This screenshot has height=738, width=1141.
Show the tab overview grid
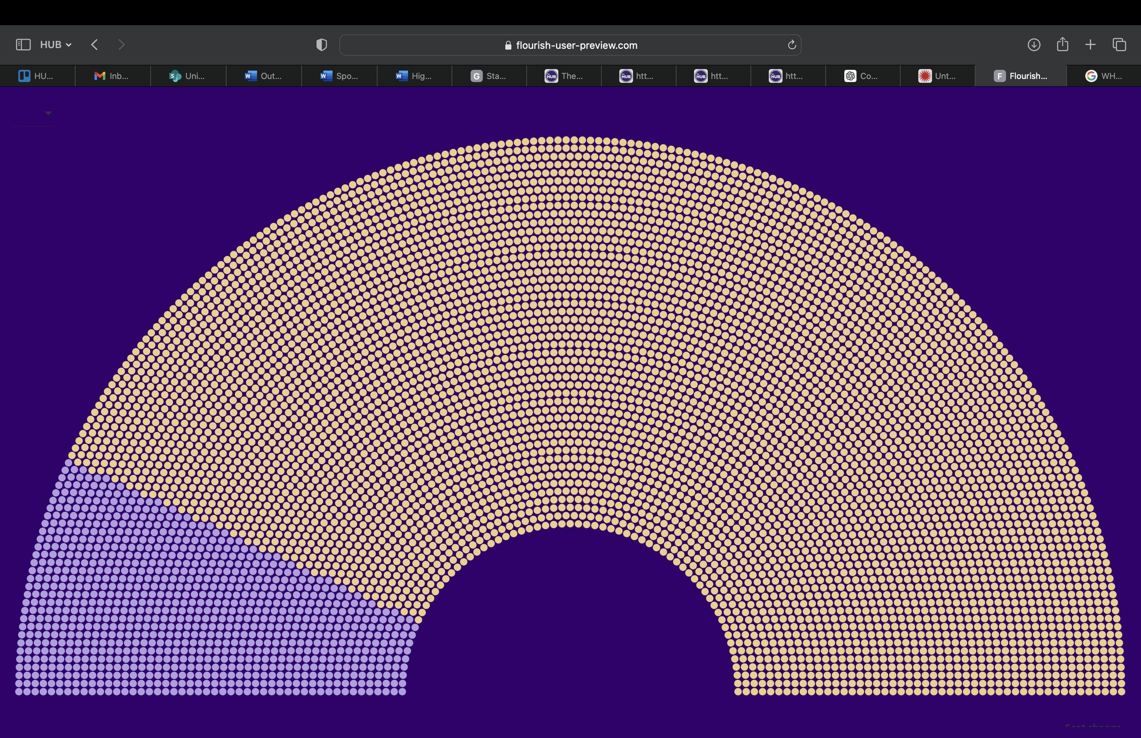1119,45
